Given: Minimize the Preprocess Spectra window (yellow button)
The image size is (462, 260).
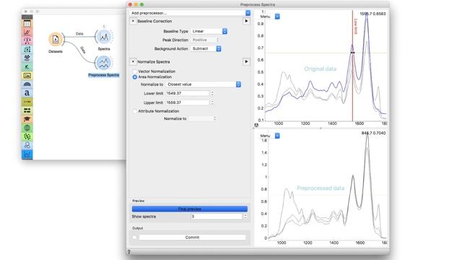Looking at the screenshot, I should point(136,4).
